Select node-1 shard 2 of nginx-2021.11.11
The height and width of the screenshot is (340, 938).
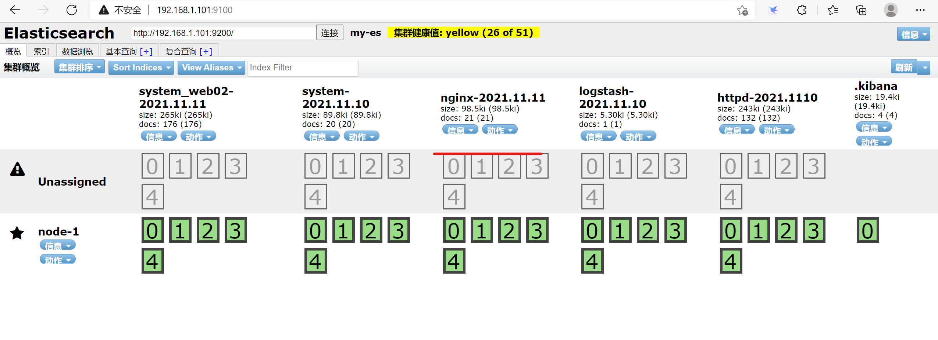(509, 230)
